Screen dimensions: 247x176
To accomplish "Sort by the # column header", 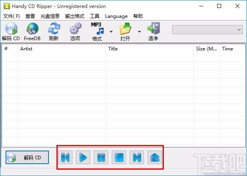I will click(10, 49).
